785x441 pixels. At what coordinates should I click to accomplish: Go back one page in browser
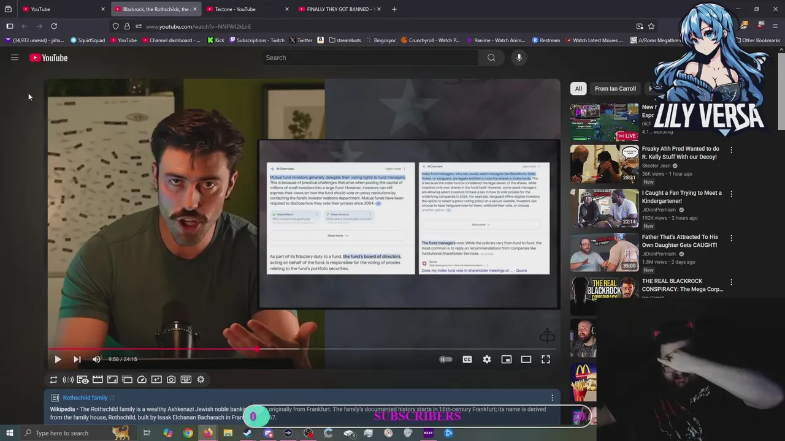pos(25,26)
